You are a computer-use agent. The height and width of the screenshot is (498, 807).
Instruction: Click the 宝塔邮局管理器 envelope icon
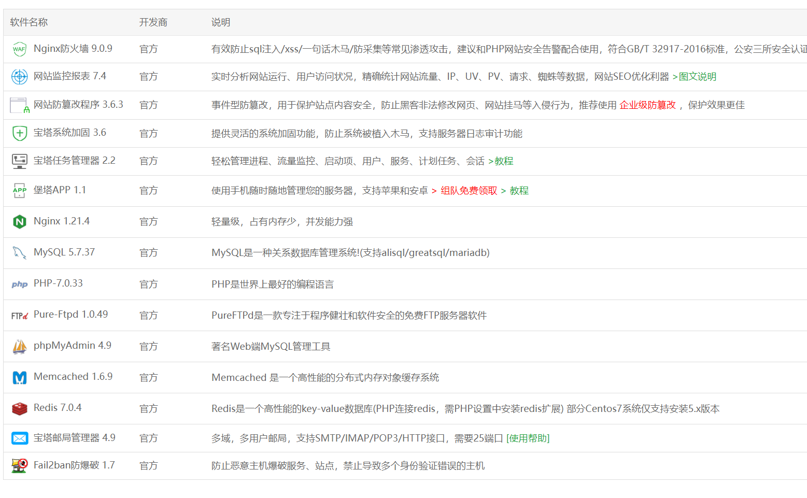coord(19,438)
